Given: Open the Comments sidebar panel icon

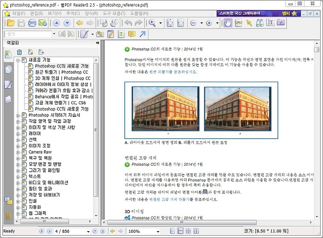Looking at the screenshot, I should pyautogui.click(x=9, y=201).
